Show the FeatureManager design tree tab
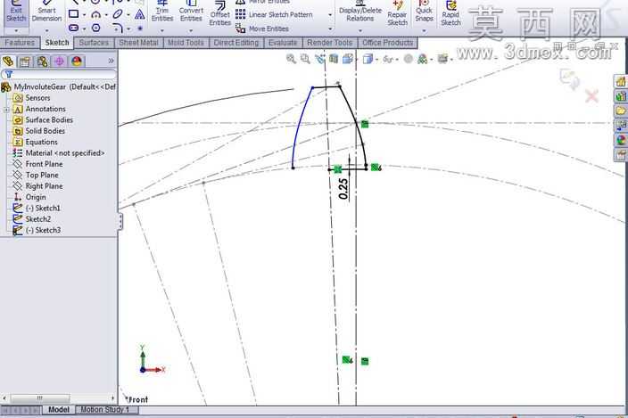The height and width of the screenshot is (418, 628). tap(8, 61)
